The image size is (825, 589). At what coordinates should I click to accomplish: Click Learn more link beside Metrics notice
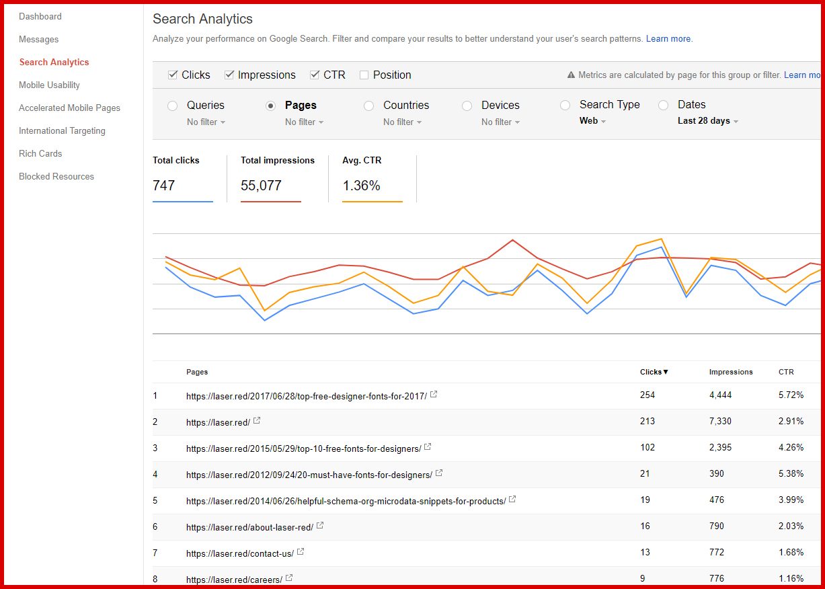pos(802,75)
